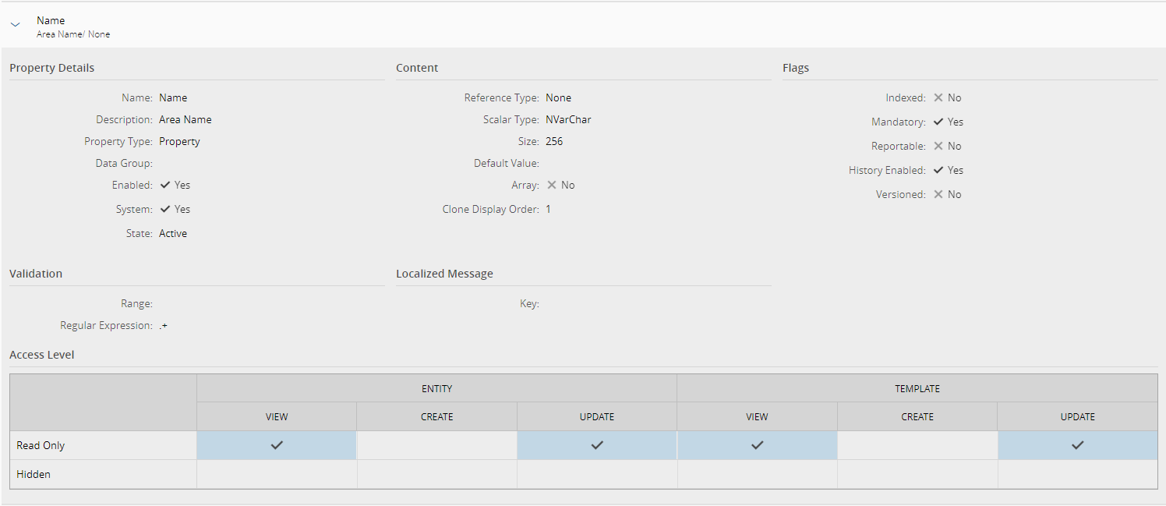1166x506 pixels.
Task: Click the Reportable No cross icon
Action: (x=938, y=146)
